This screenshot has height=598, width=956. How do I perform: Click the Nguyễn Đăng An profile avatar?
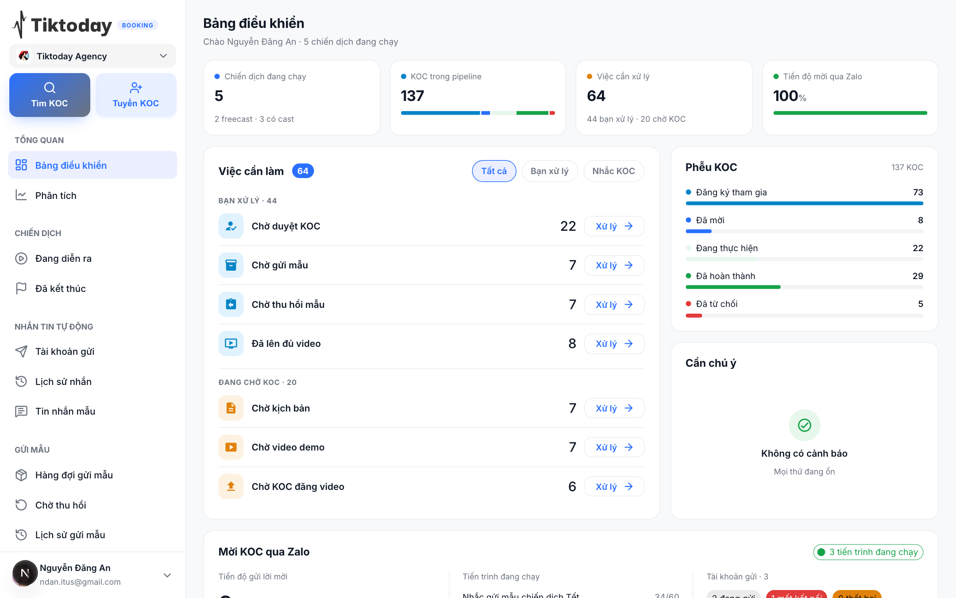pos(25,573)
